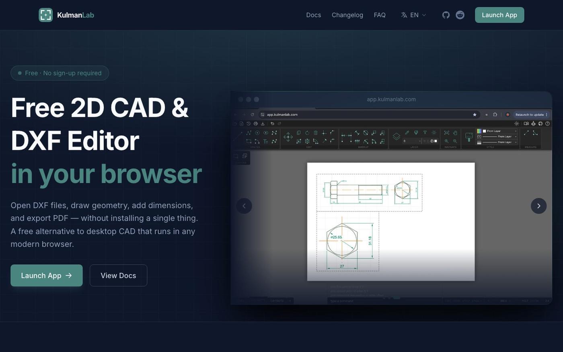Open the lineweight From Layer dropdown in Style
Image resolution: width=563 pixels, height=352 pixels.
pyautogui.click(x=497, y=142)
